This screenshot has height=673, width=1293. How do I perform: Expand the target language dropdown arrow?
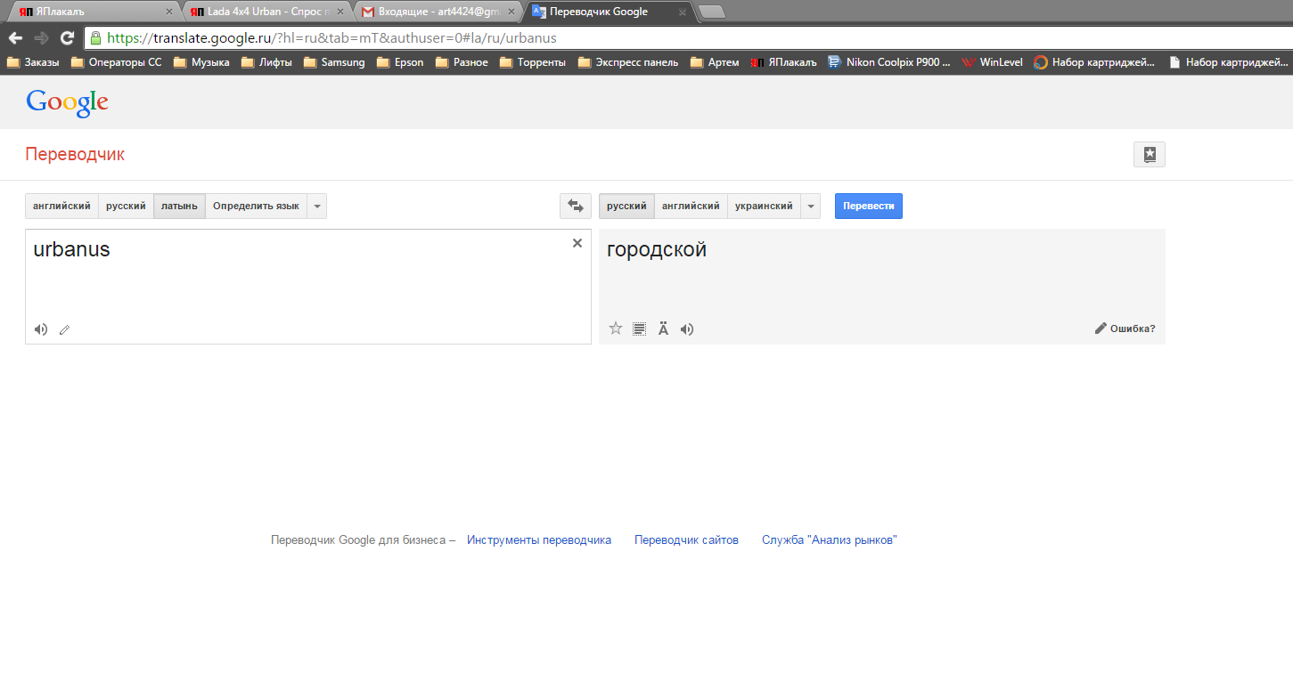click(810, 207)
